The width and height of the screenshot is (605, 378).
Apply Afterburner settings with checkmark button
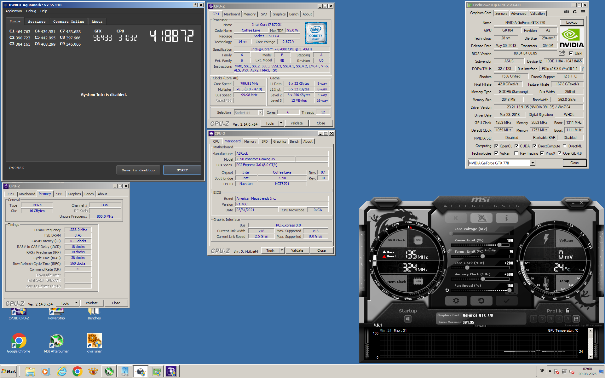coord(506,301)
